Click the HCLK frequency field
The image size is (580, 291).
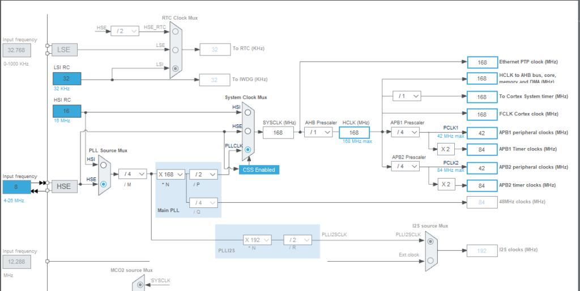(354, 132)
